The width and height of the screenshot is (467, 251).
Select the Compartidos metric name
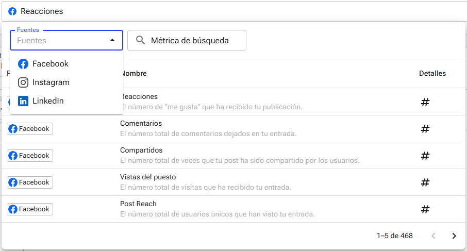141,150
